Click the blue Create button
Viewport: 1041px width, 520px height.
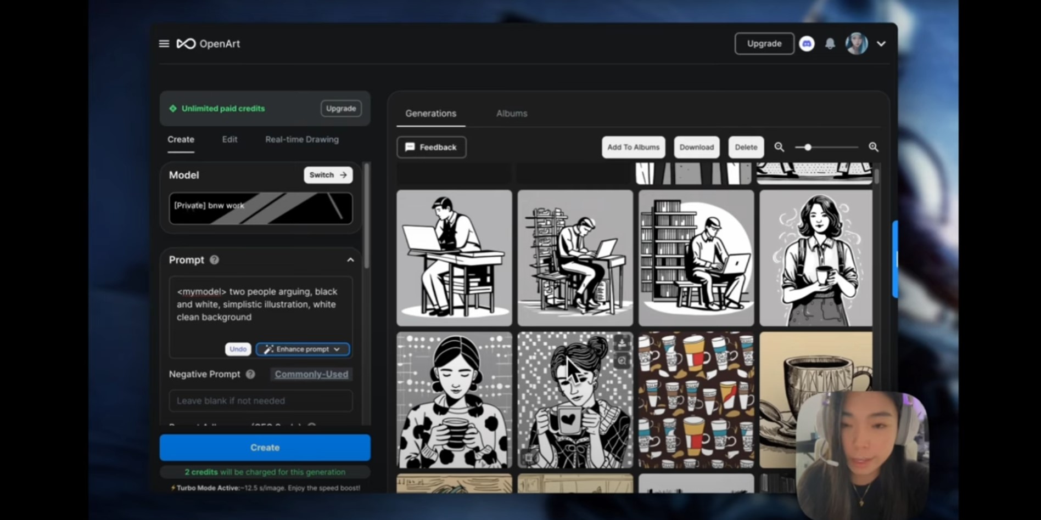[x=265, y=448]
